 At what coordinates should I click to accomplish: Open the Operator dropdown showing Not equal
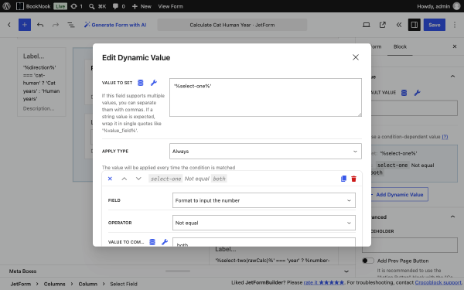coord(264,223)
